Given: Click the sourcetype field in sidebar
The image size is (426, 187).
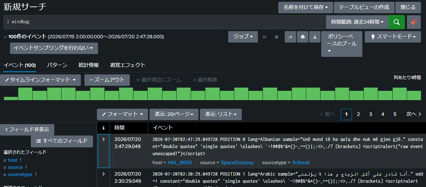Looking at the screenshot, I should pos(20,174).
